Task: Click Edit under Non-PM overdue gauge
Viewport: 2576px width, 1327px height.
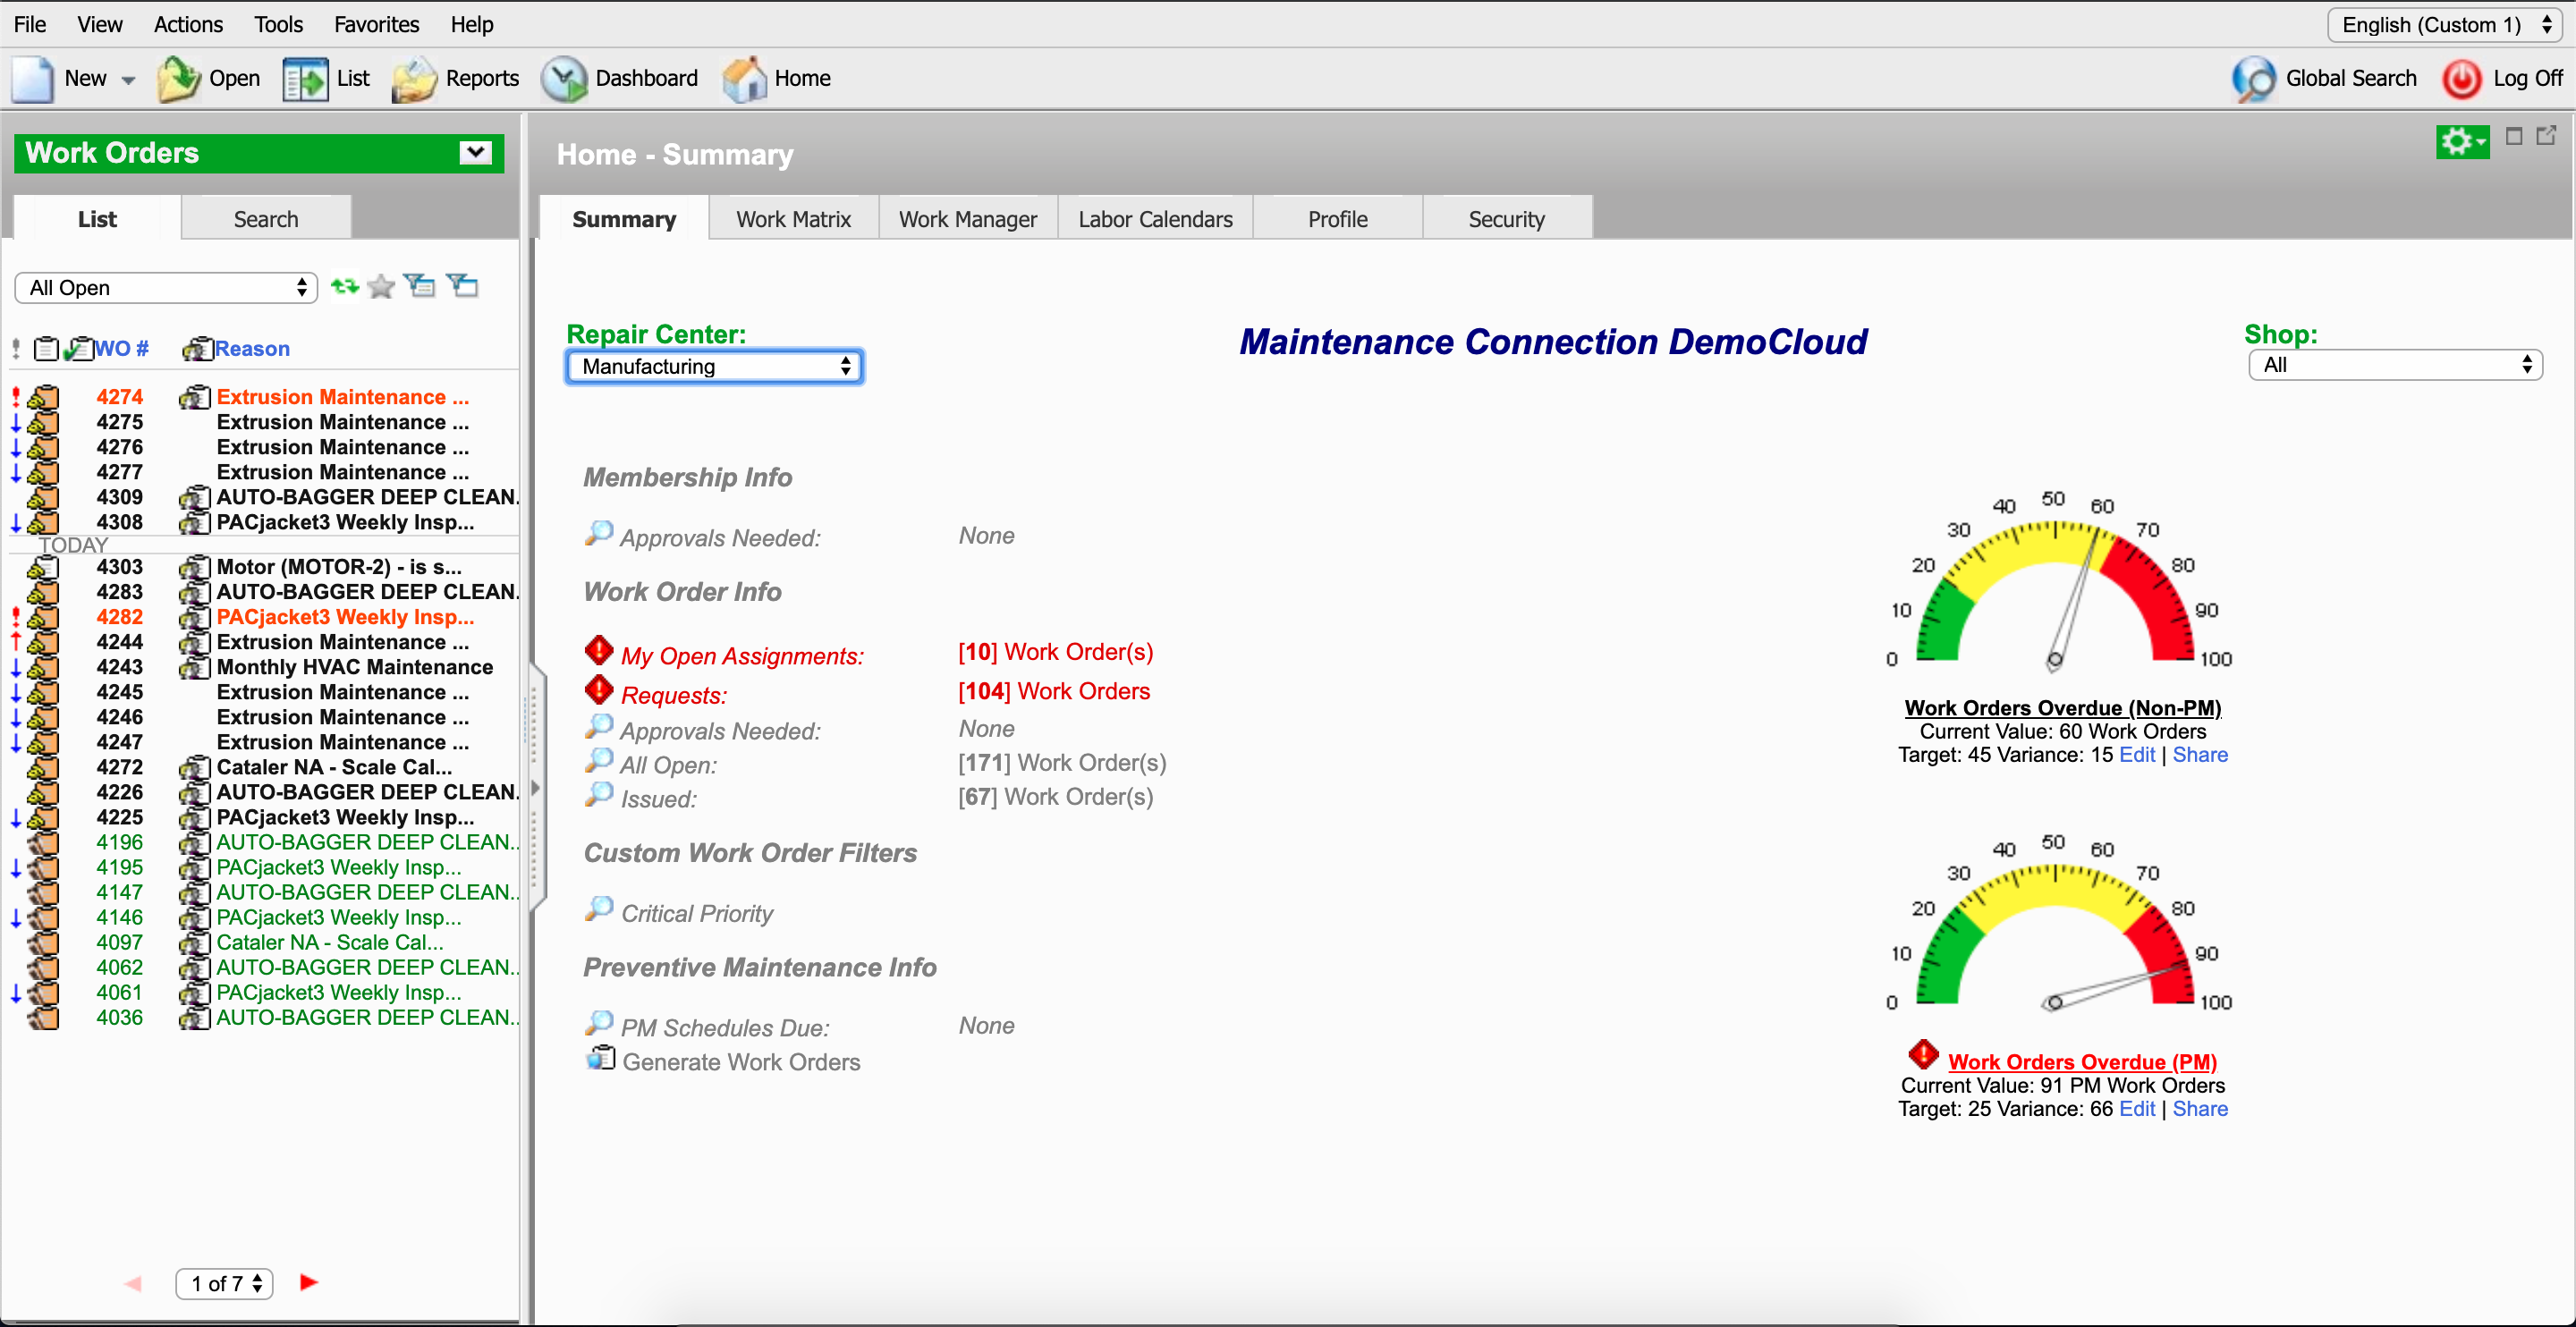Action: [x=2136, y=755]
